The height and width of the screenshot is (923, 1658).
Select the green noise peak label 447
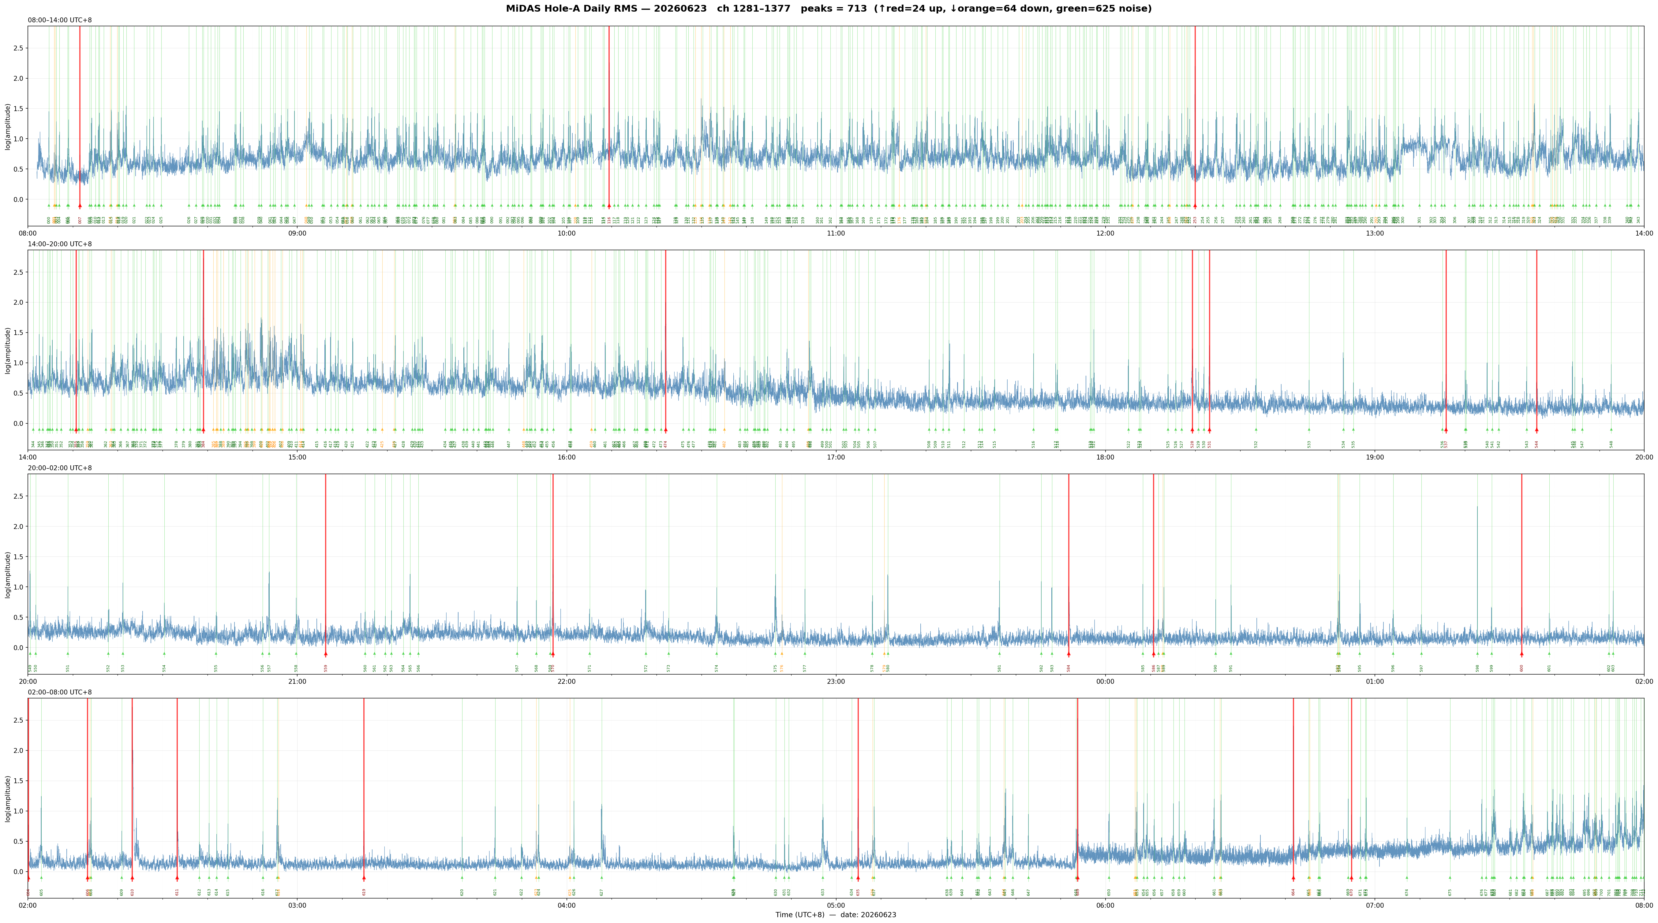tap(508, 444)
